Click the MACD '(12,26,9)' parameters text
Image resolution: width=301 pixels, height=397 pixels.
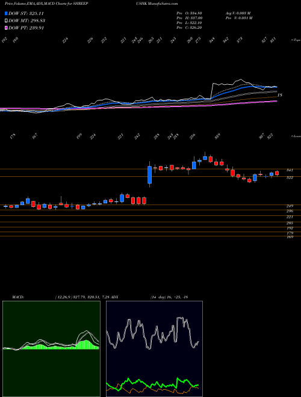[x=63, y=297]
